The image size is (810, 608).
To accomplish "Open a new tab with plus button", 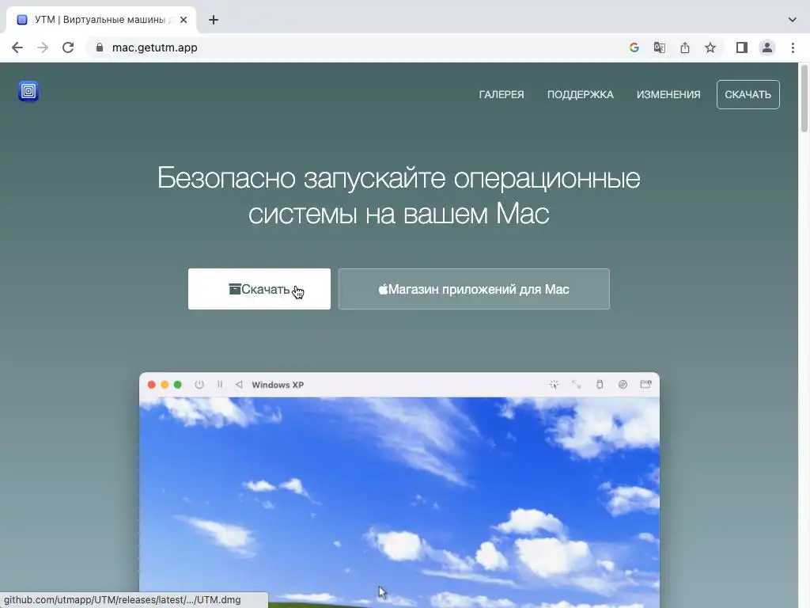I will (x=214, y=20).
